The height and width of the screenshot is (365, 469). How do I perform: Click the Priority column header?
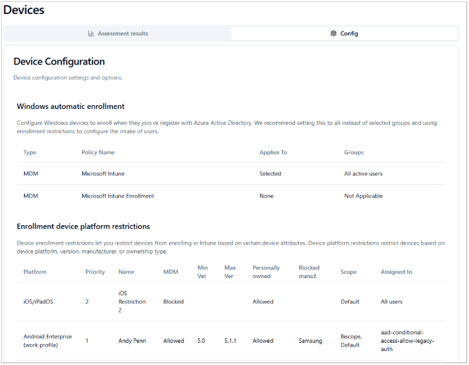point(95,272)
